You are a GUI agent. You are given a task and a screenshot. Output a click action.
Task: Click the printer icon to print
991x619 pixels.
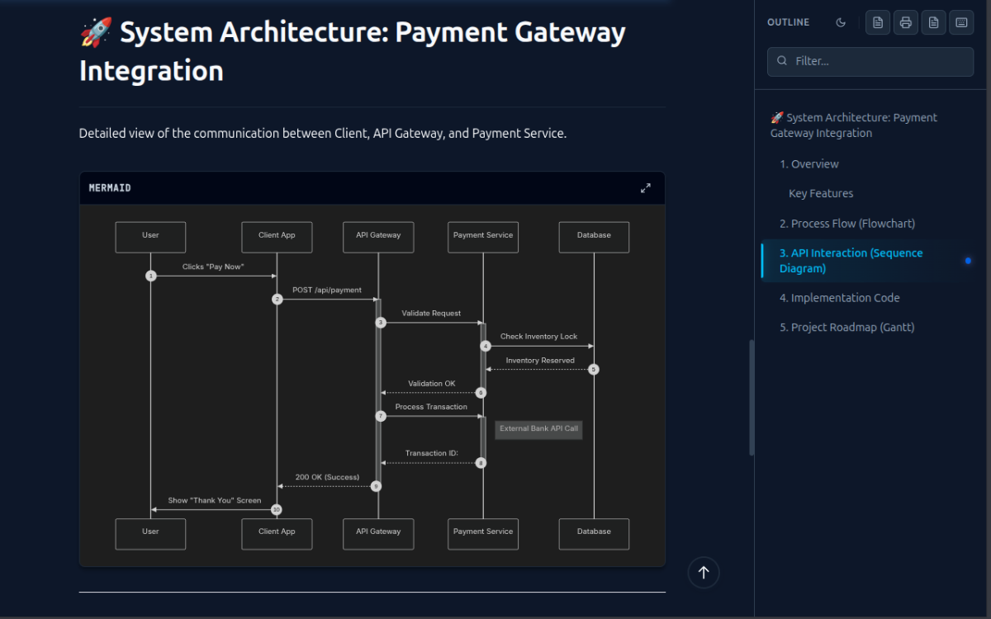coord(906,22)
